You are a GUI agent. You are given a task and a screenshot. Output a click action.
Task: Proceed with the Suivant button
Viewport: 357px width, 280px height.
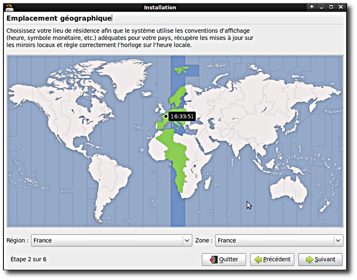point(320,259)
